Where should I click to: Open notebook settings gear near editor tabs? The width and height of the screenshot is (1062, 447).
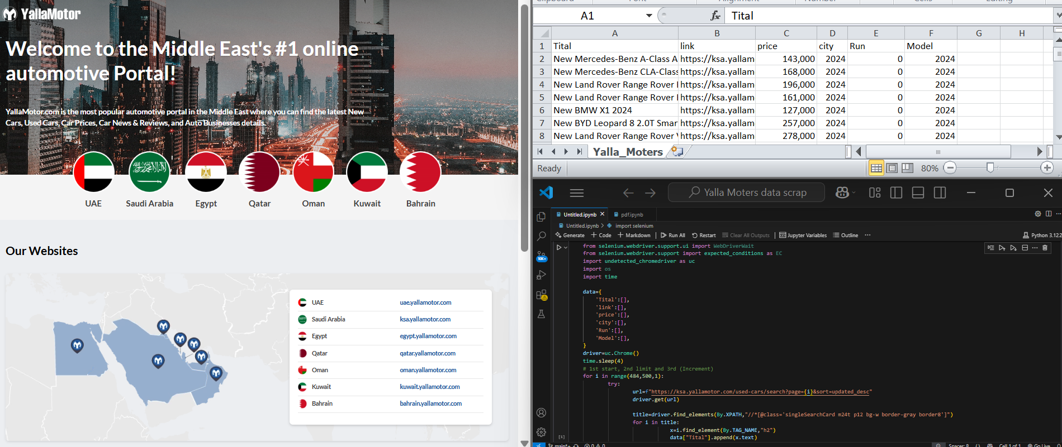coord(1038,214)
